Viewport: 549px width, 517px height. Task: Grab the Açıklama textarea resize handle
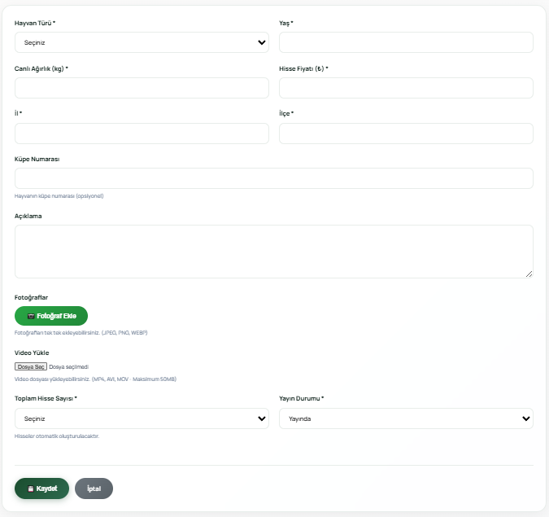click(529, 274)
